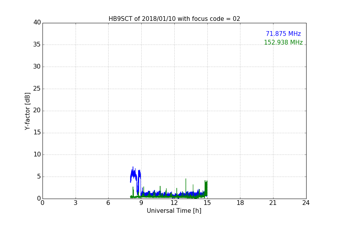Click the blue signal peak near 8 h
This screenshot has width=340, height=227.
(x=133, y=173)
